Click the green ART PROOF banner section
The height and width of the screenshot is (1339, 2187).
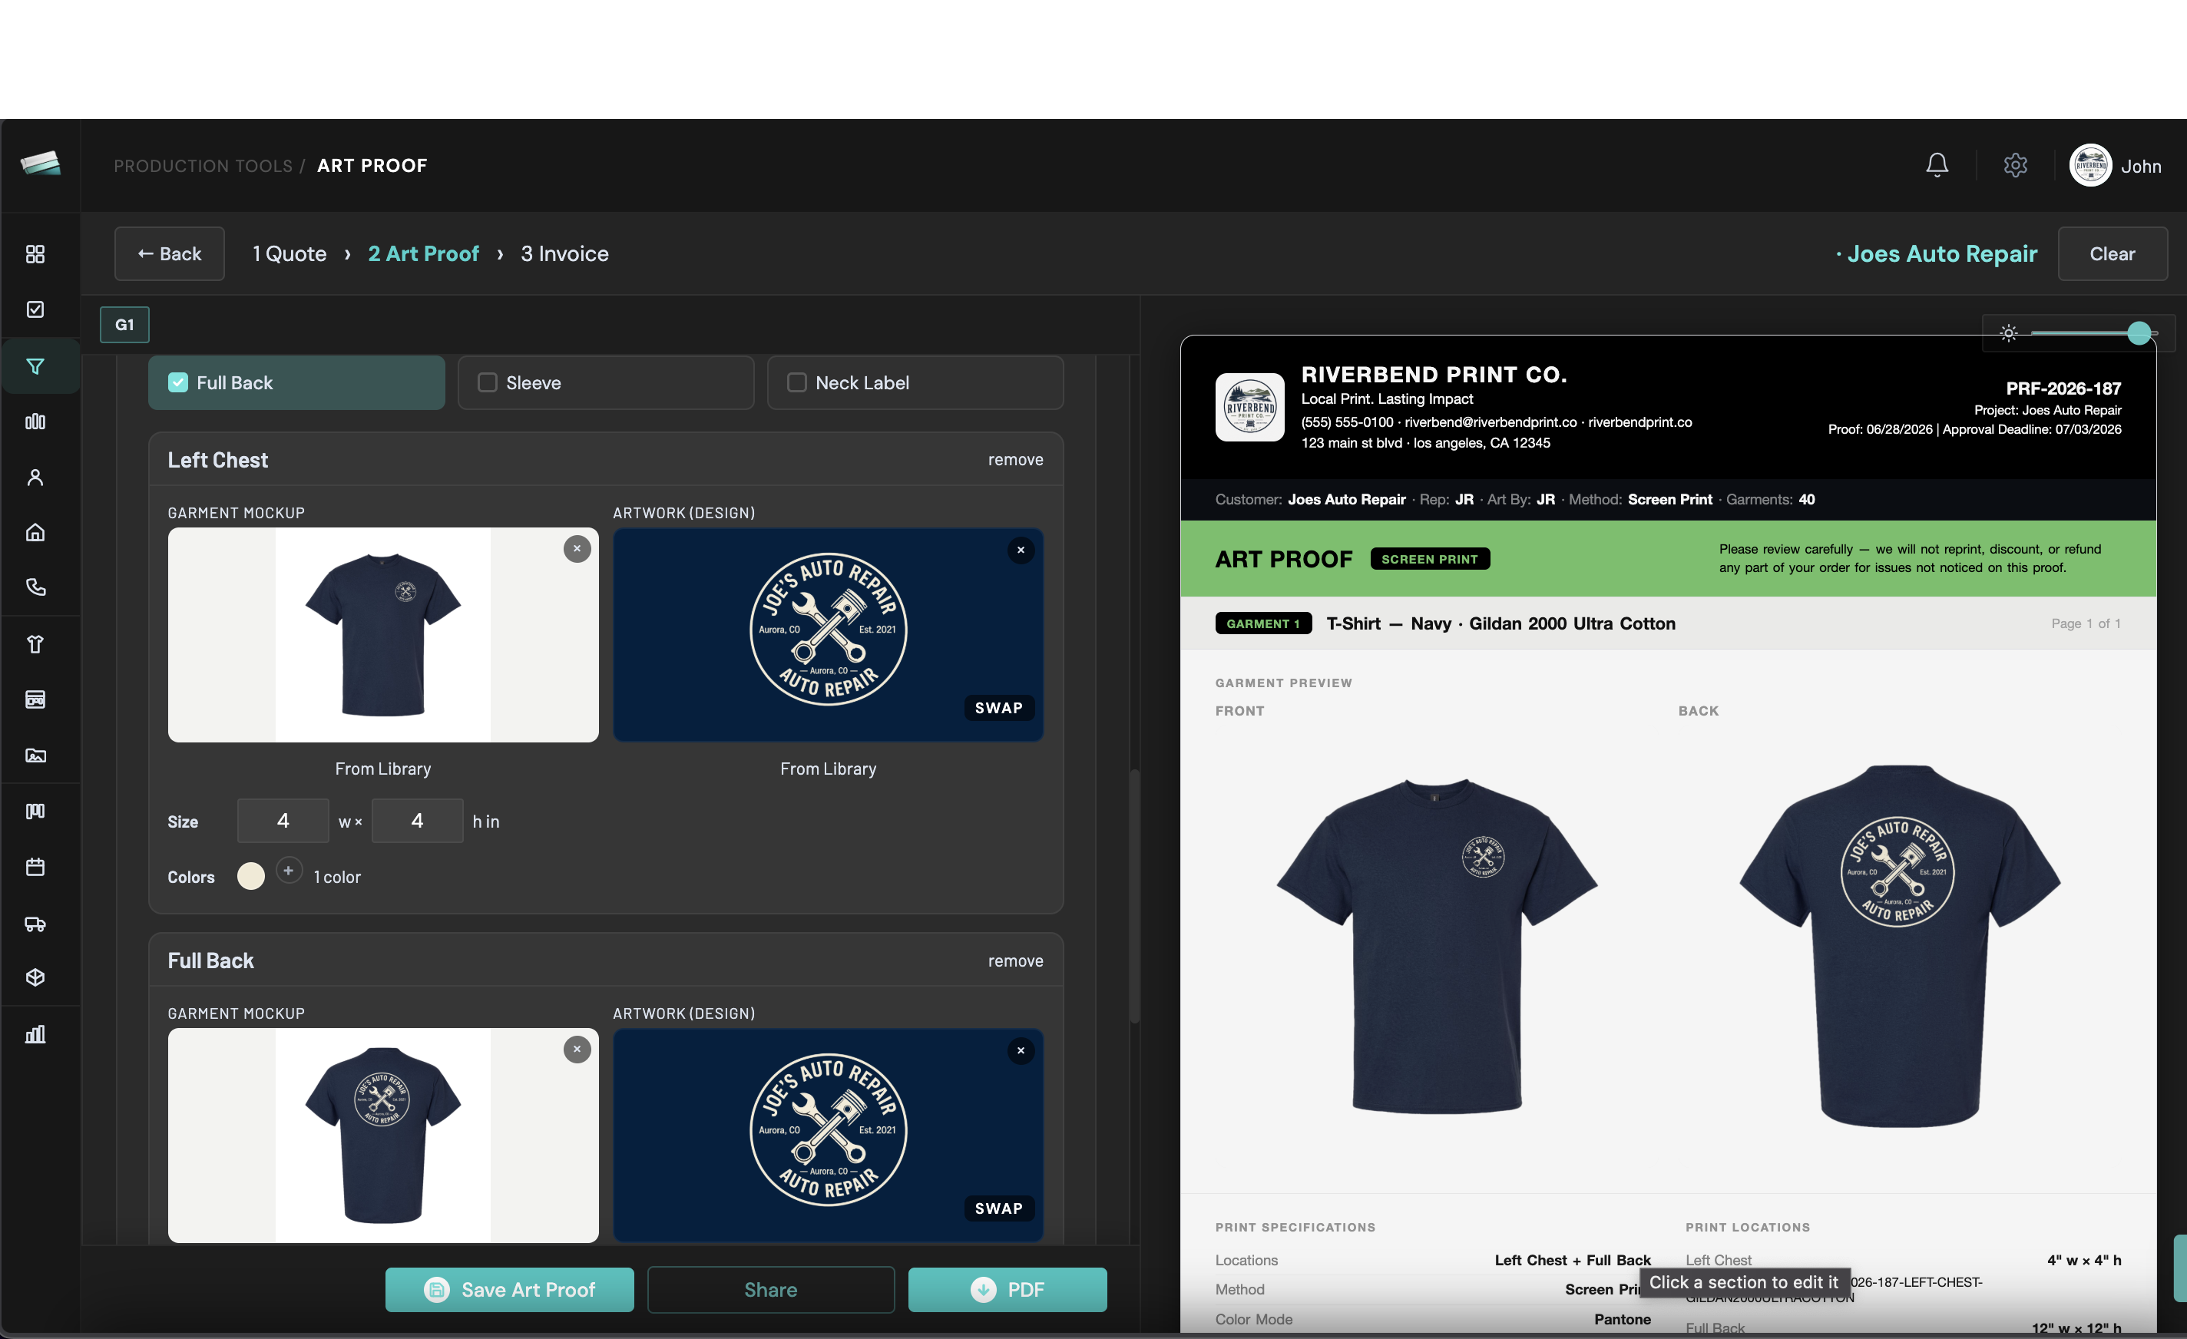[x=1668, y=558]
